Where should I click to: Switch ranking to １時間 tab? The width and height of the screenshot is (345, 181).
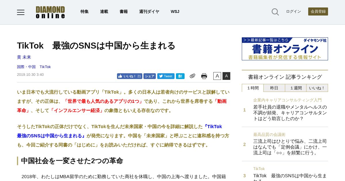[x=253, y=88]
